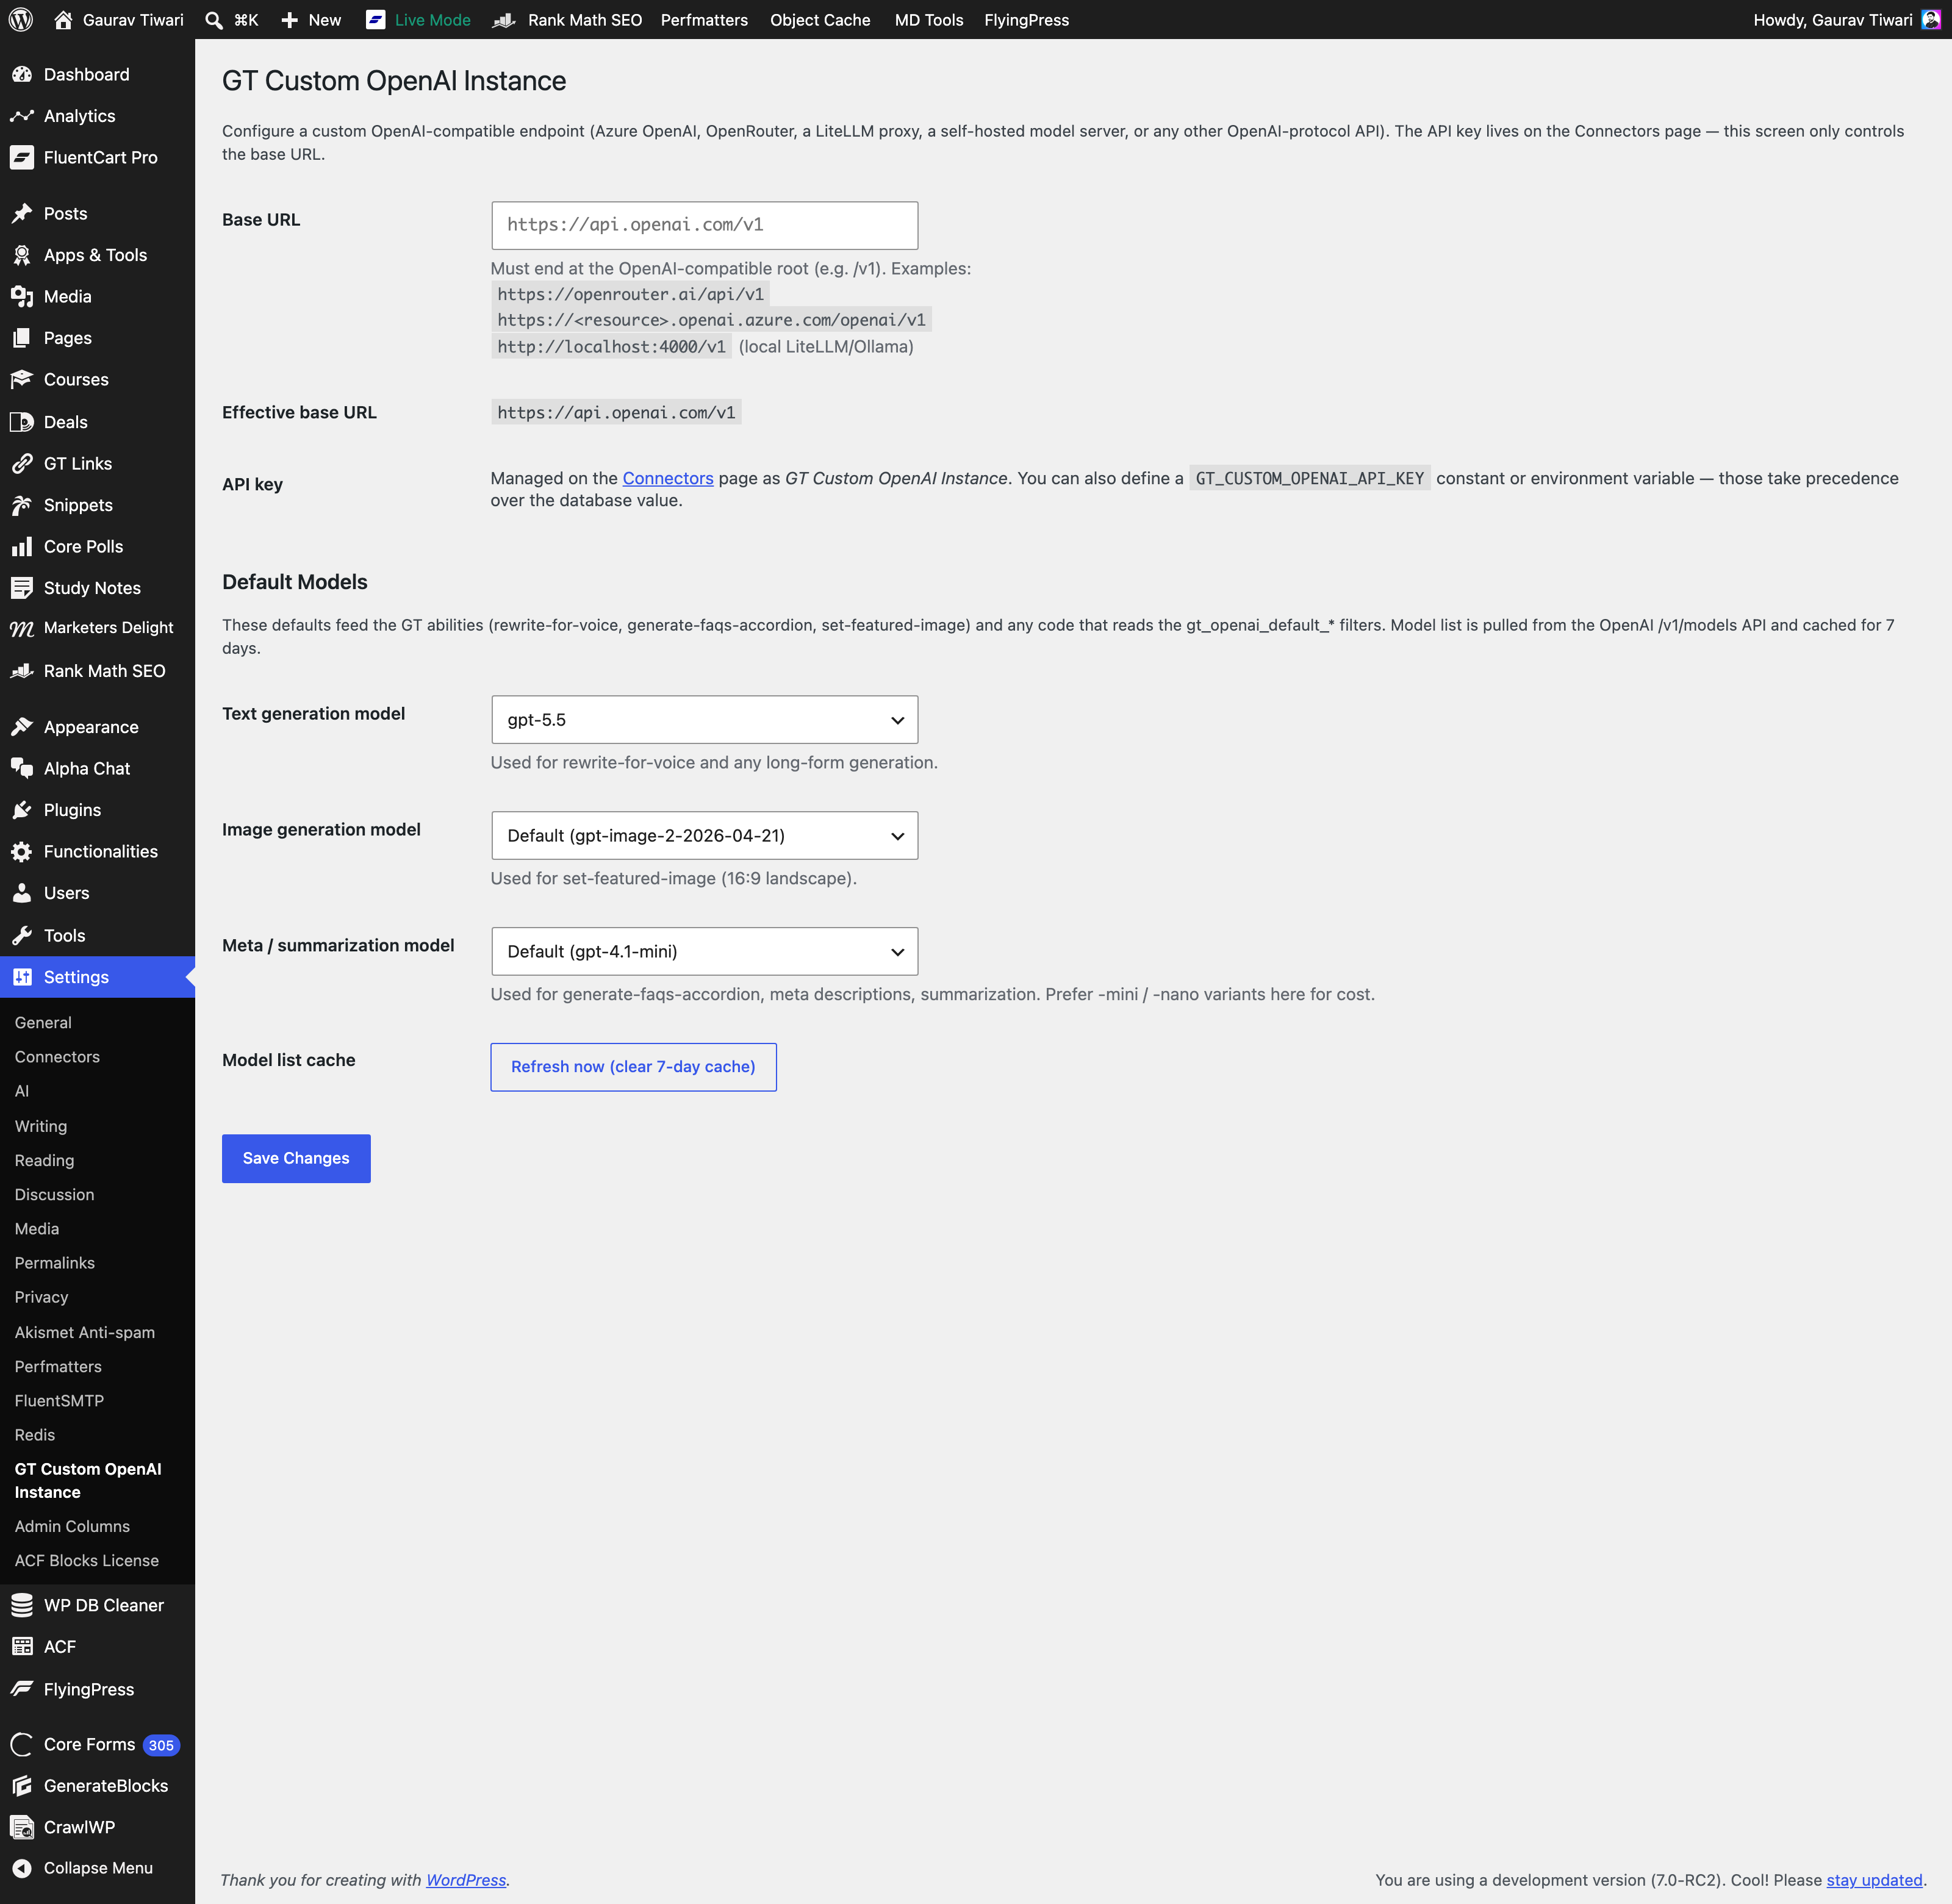The width and height of the screenshot is (1952, 1904).
Task: Click the Howdy, Gaurav Tiwari account text
Action: [x=1832, y=20]
